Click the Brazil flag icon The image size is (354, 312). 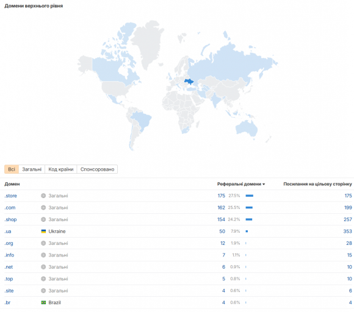point(43,302)
